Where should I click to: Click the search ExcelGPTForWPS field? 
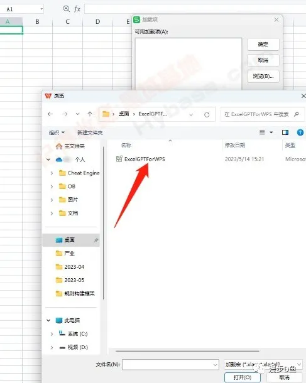(x=263, y=114)
